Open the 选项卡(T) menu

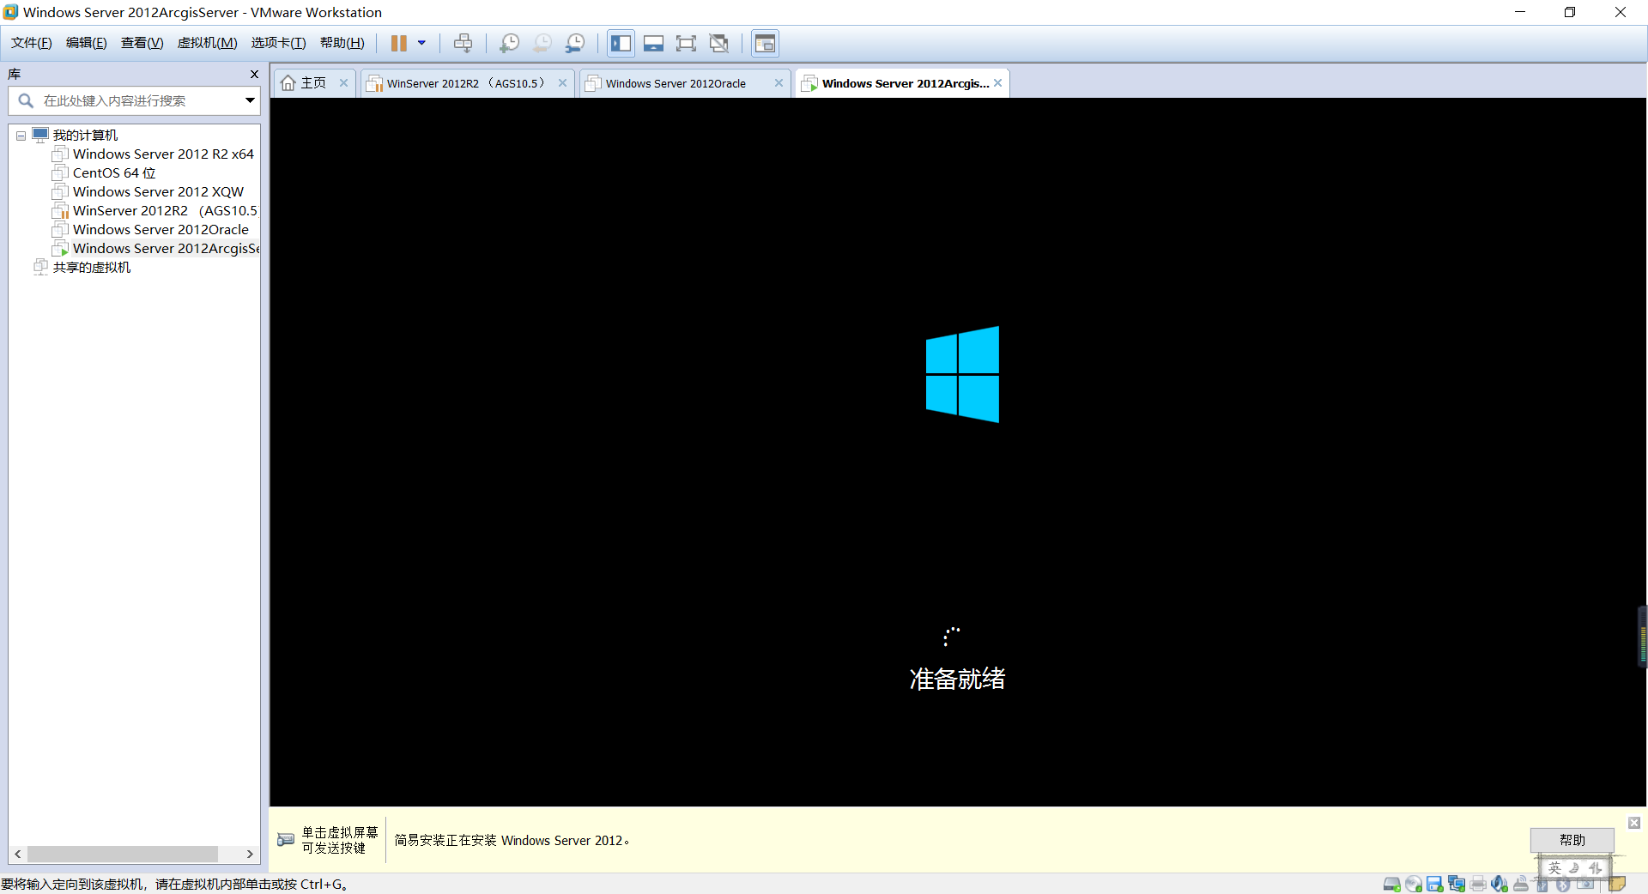279,43
